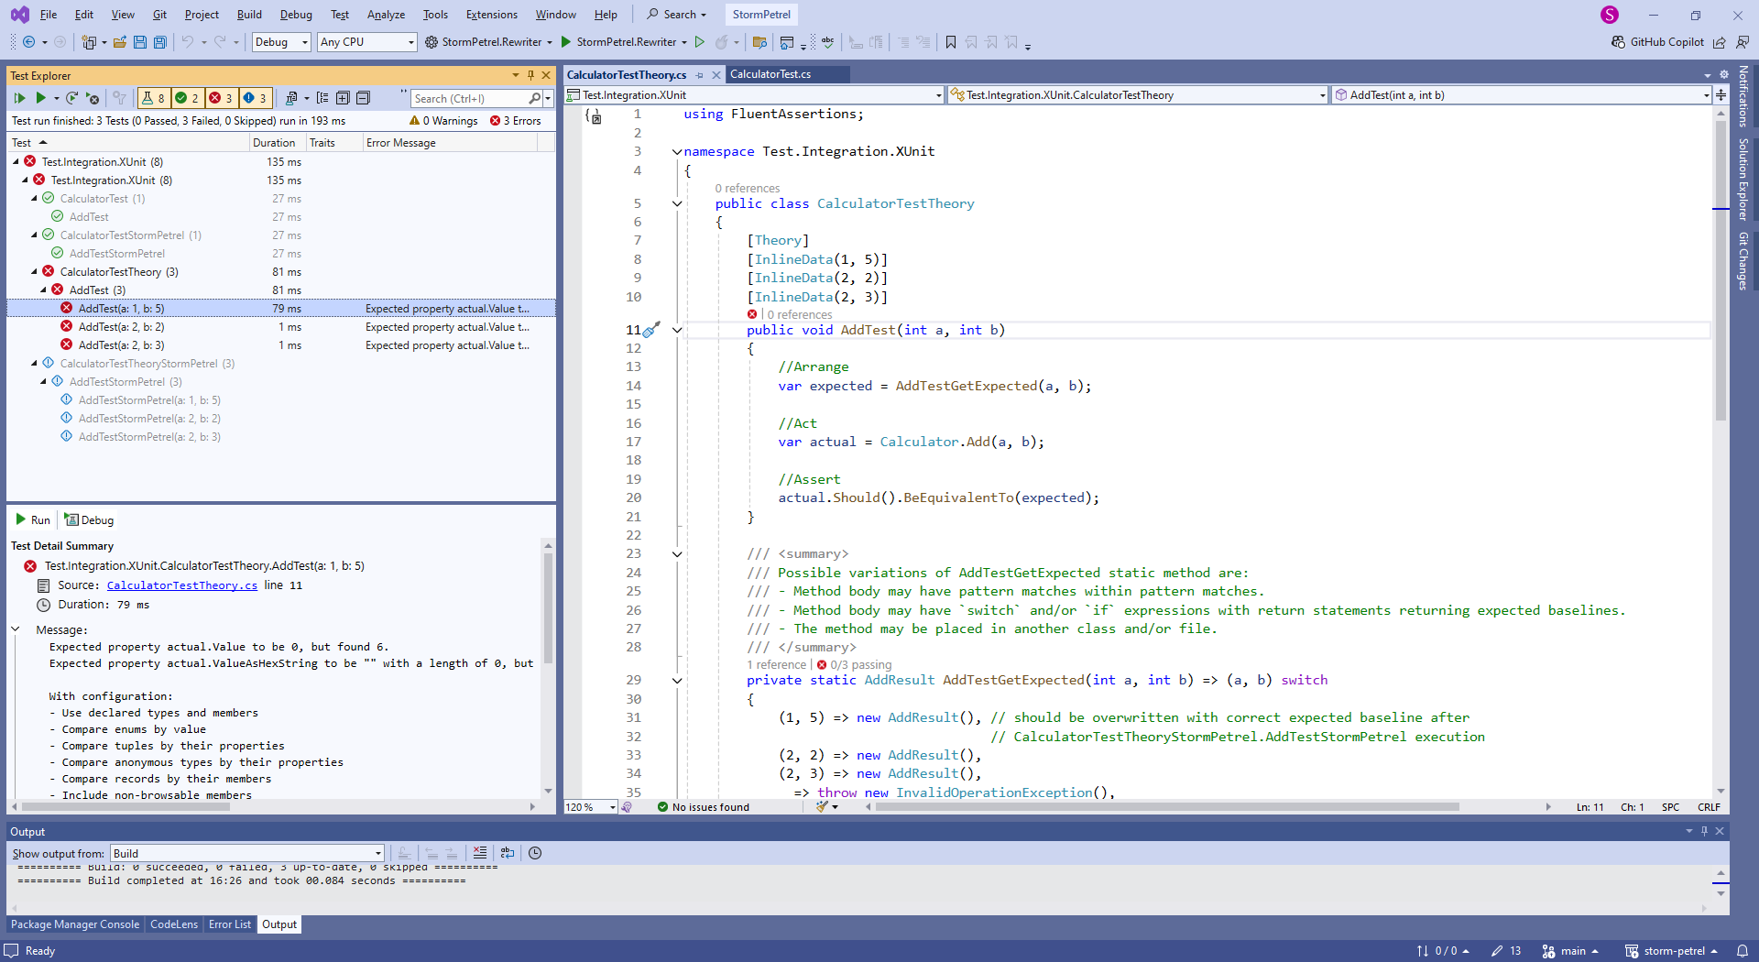Click the test detail vertical scrollbar

pos(548,608)
